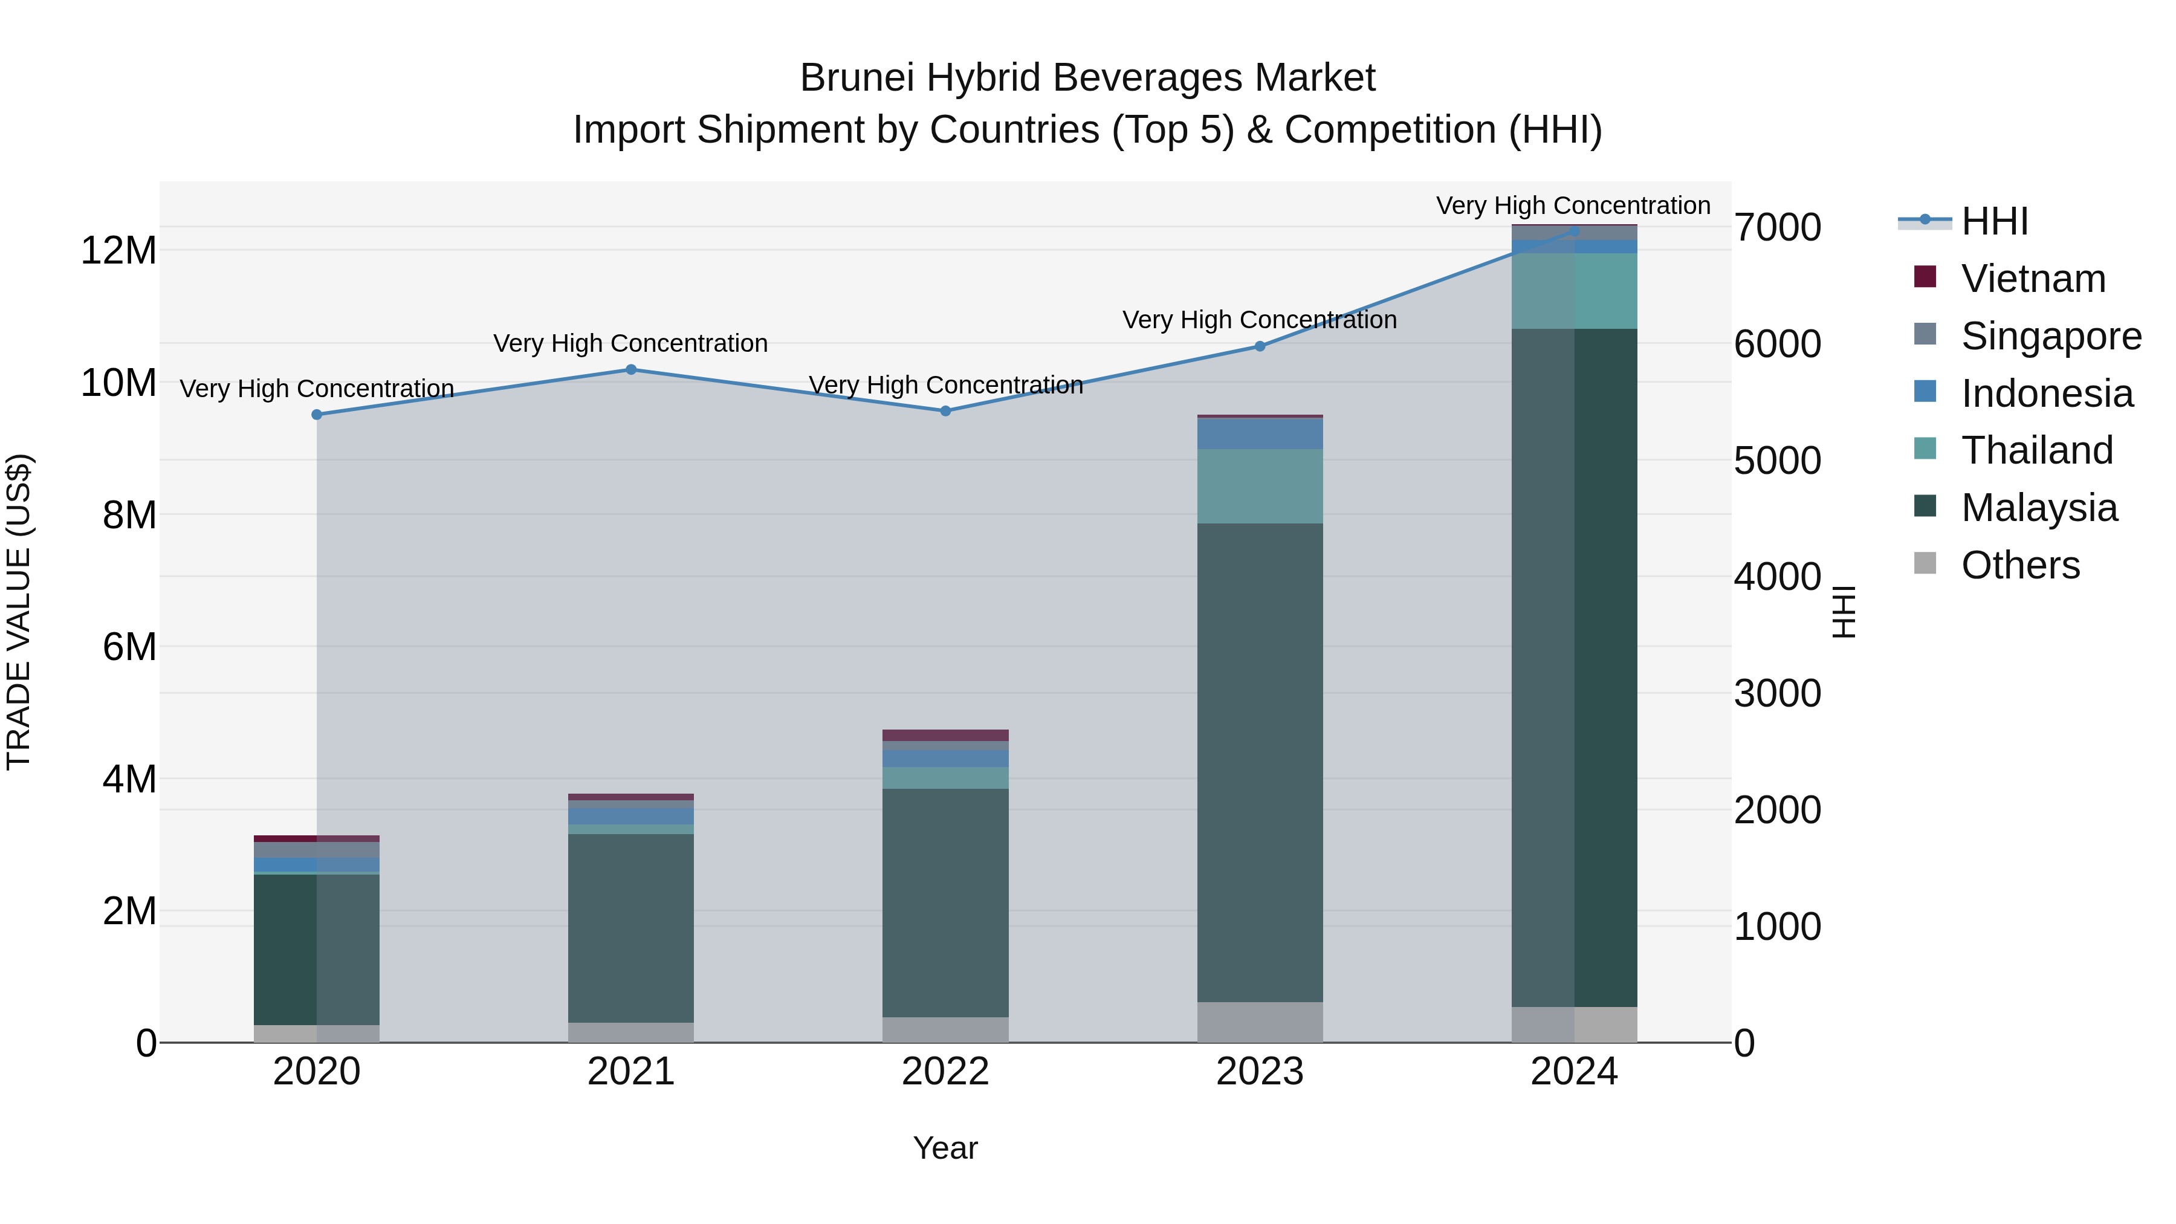The width and height of the screenshot is (2176, 1224).
Task: Click the HHI data point for 2021
Action: (x=631, y=369)
